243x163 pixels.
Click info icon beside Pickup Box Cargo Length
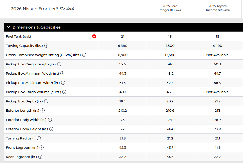[x=59, y=64]
